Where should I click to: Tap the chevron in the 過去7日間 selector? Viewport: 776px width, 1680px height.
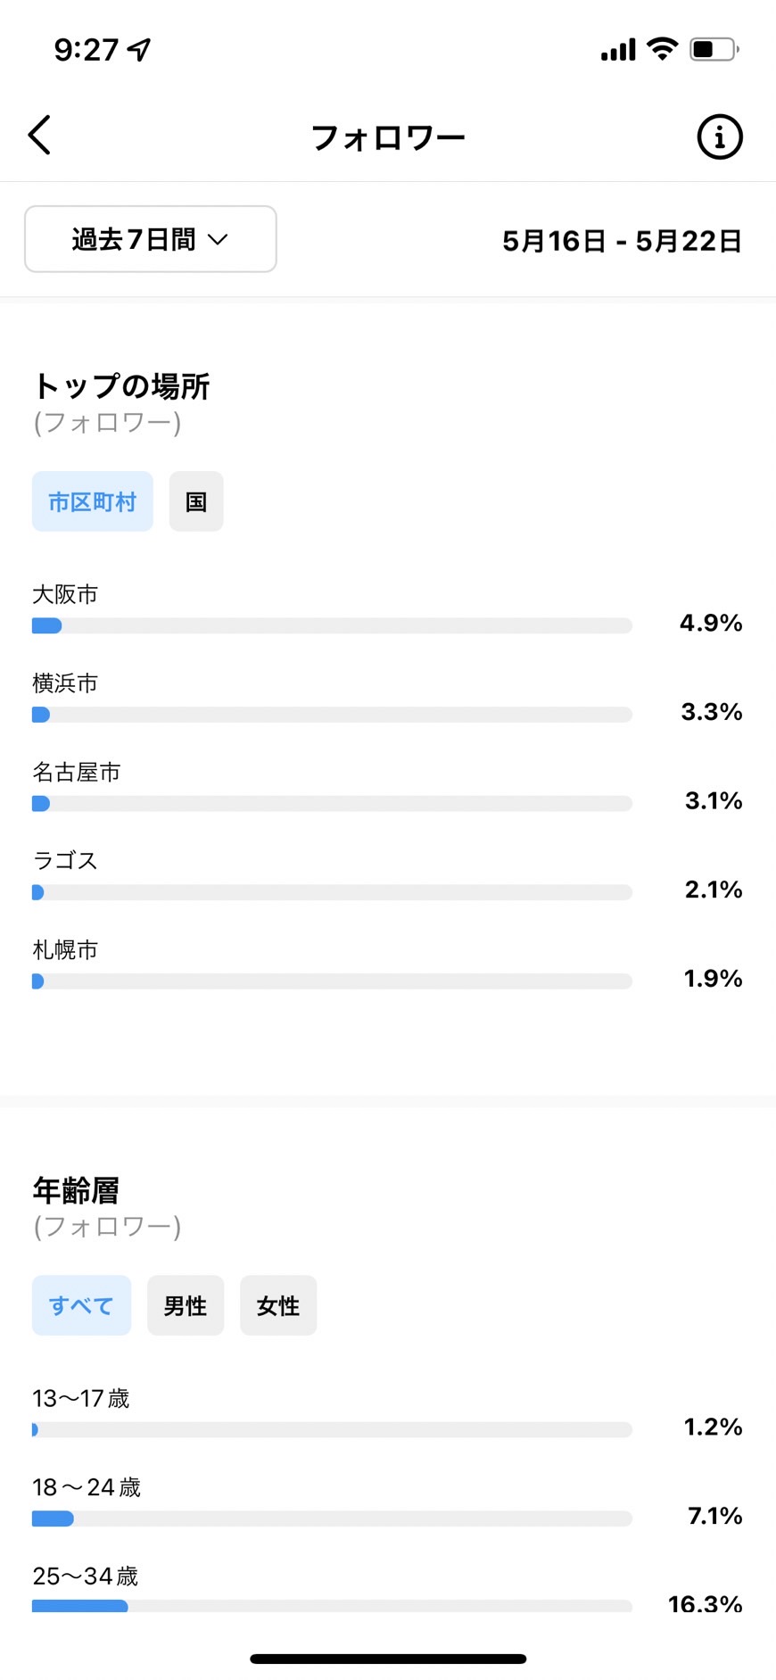point(218,239)
